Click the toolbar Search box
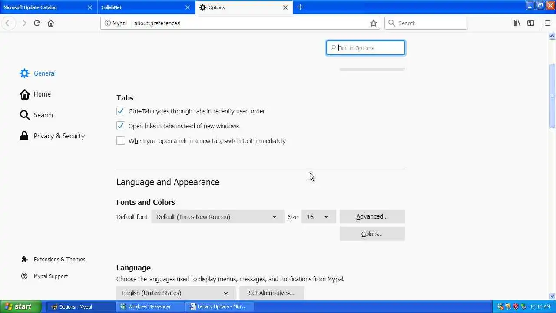 click(426, 23)
